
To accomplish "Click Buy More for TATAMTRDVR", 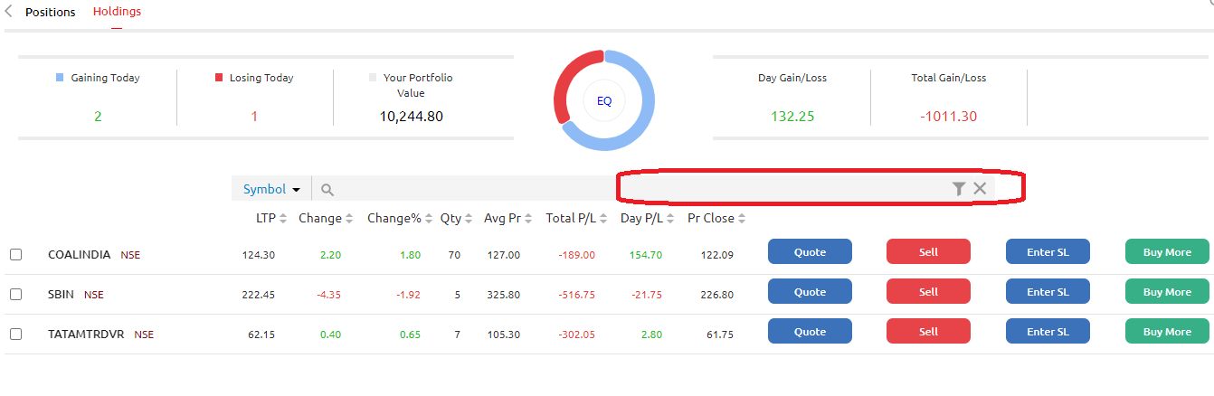I will click(x=1167, y=332).
